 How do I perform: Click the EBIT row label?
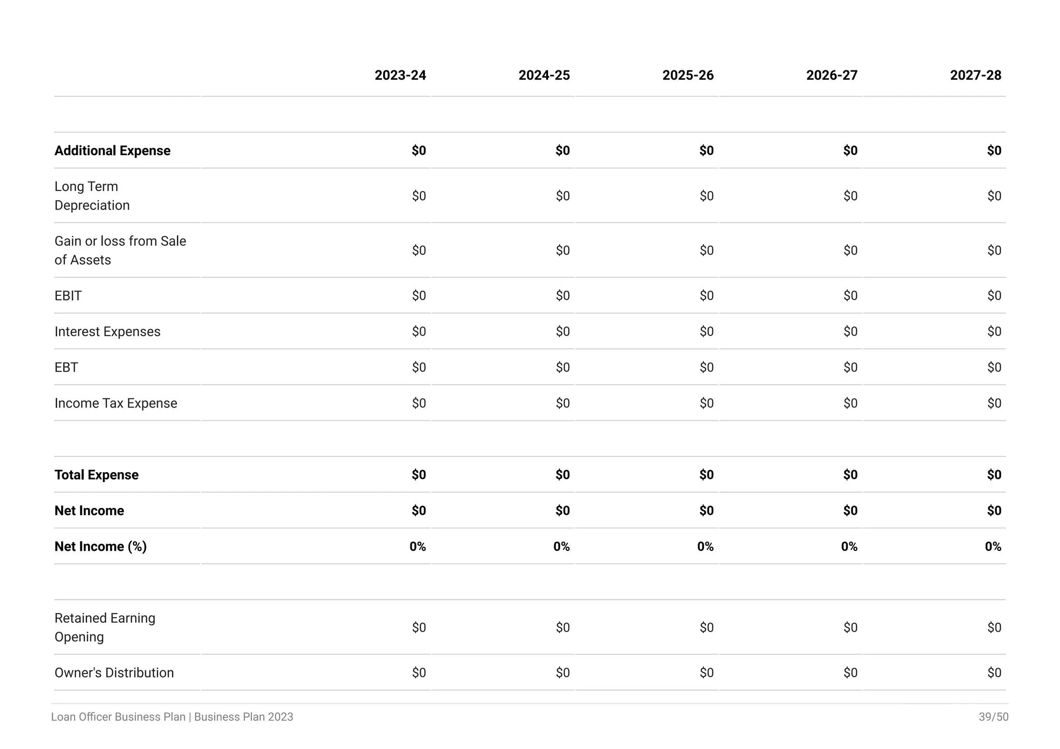pos(68,296)
